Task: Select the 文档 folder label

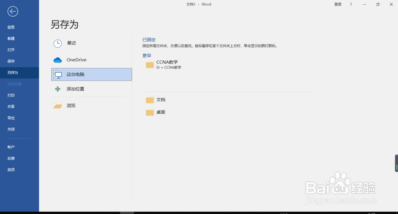Action: [161, 100]
